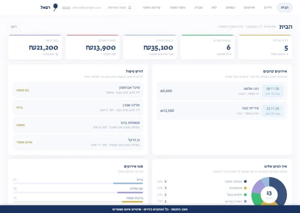Click the ברית progress bar in event types
The width and height of the screenshot is (300, 213).
[x=78, y=183]
